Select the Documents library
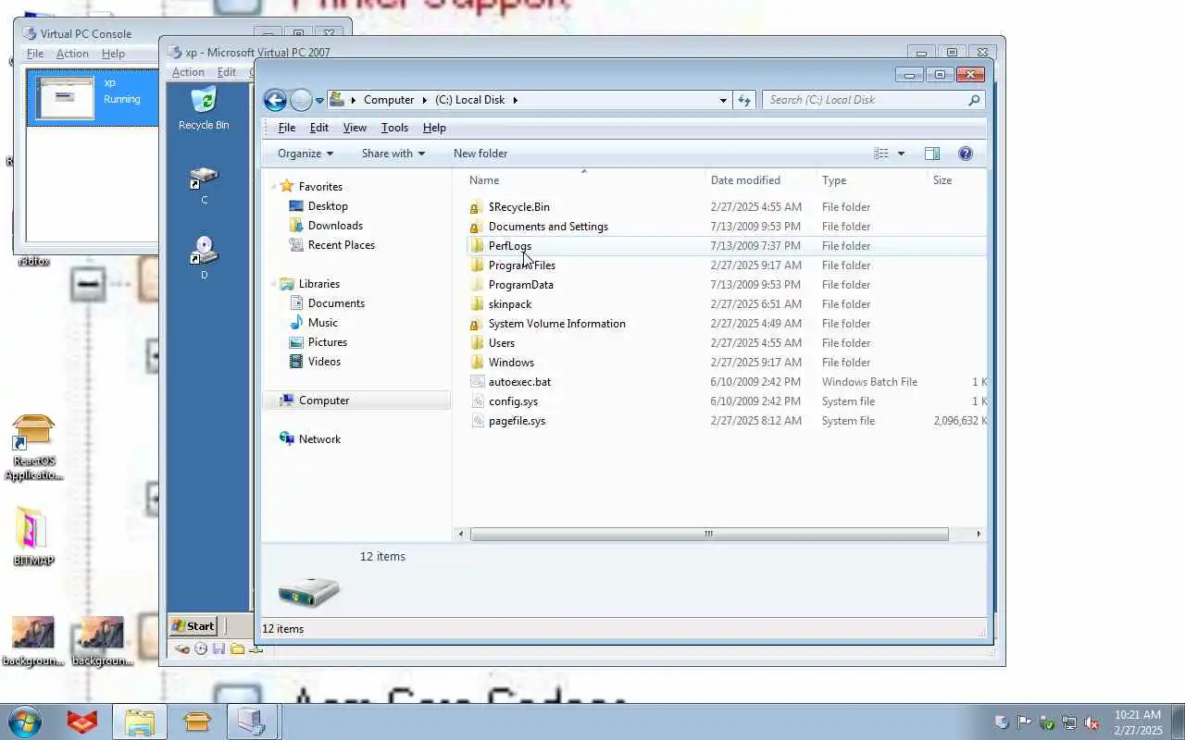1185x740 pixels. coord(336,303)
